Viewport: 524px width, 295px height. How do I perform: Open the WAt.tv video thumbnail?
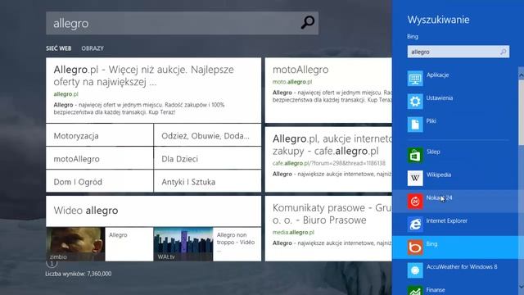point(183,244)
